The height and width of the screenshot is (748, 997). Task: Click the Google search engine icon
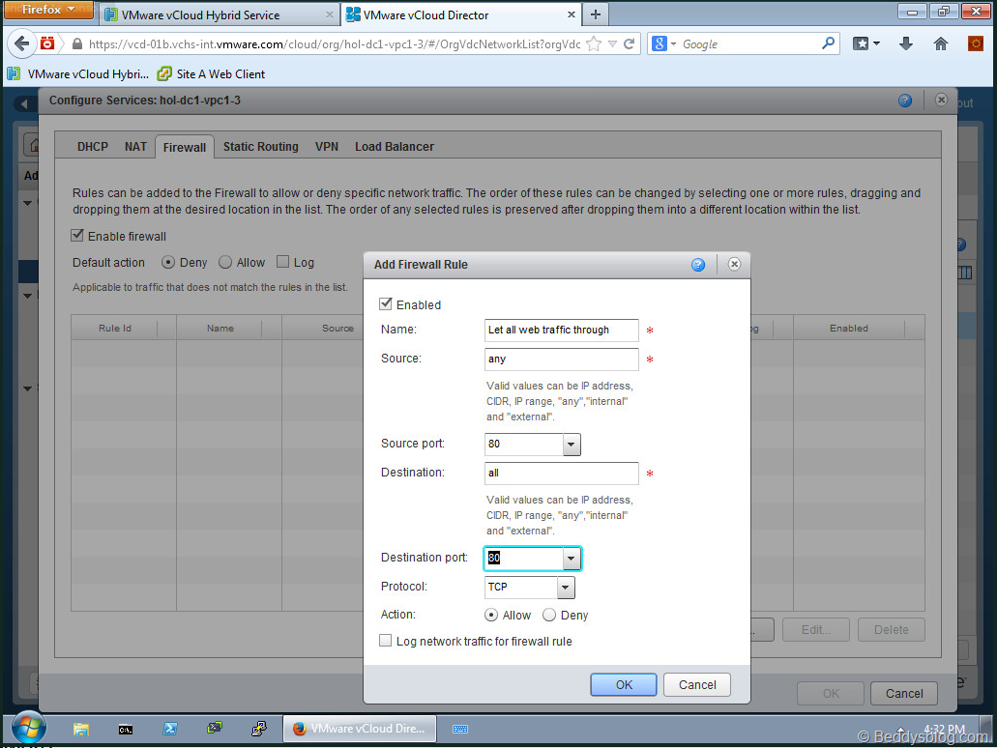[x=660, y=43]
